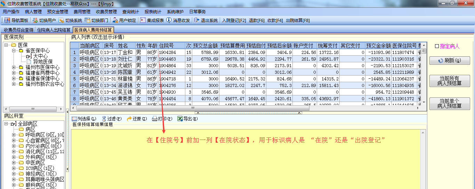Screen dimensions: 475x189
Task: Click the 医保类别 tree horizontal scrollbar
Action: [34, 109]
